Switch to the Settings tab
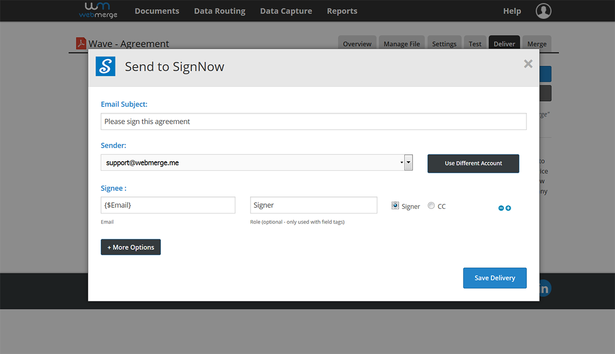Viewport: 615px width, 354px height. [444, 44]
